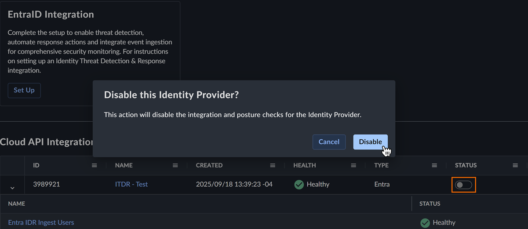This screenshot has height=229, width=528.
Task: Open the NAME column menu icon
Action: [x=175, y=165]
